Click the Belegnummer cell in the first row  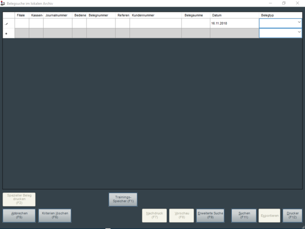tap(101, 23)
